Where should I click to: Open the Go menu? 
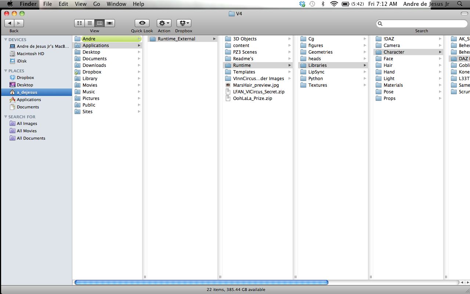tap(97, 4)
